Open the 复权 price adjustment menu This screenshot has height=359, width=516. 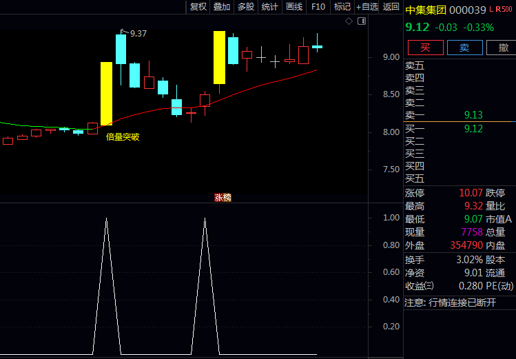[198, 7]
